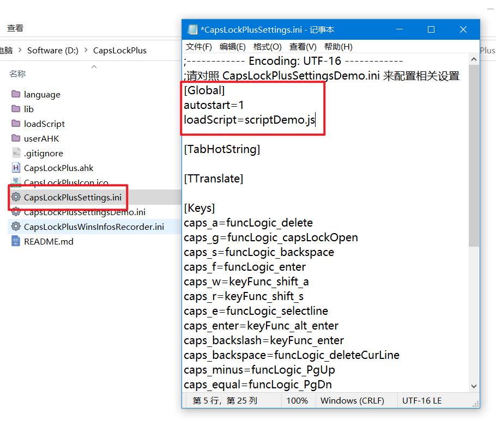
Task: Click the Software (D:) breadcrumb
Action: pyautogui.click(x=53, y=50)
